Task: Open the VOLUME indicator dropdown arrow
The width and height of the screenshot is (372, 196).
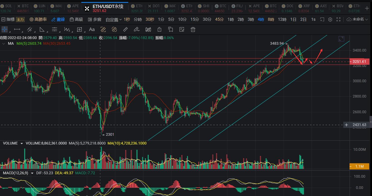Action: pos(22,143)
